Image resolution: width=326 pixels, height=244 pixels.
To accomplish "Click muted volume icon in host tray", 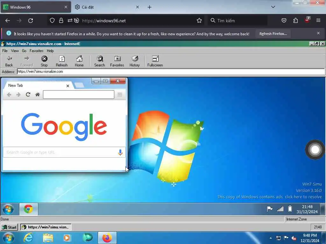I will 294,238.
